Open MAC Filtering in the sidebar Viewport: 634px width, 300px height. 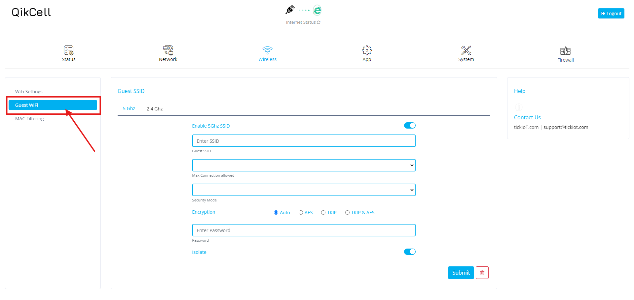pos(29,119)
